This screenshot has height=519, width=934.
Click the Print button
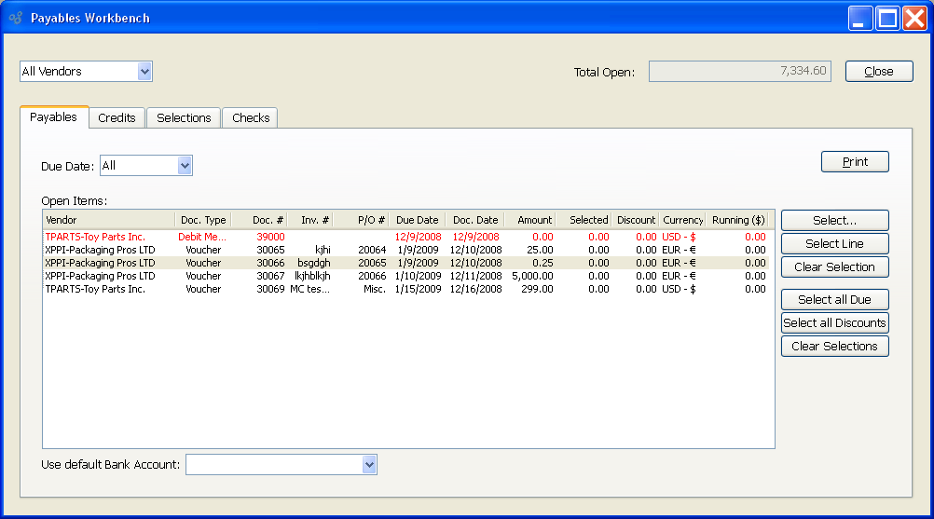[x=855, y=162]
